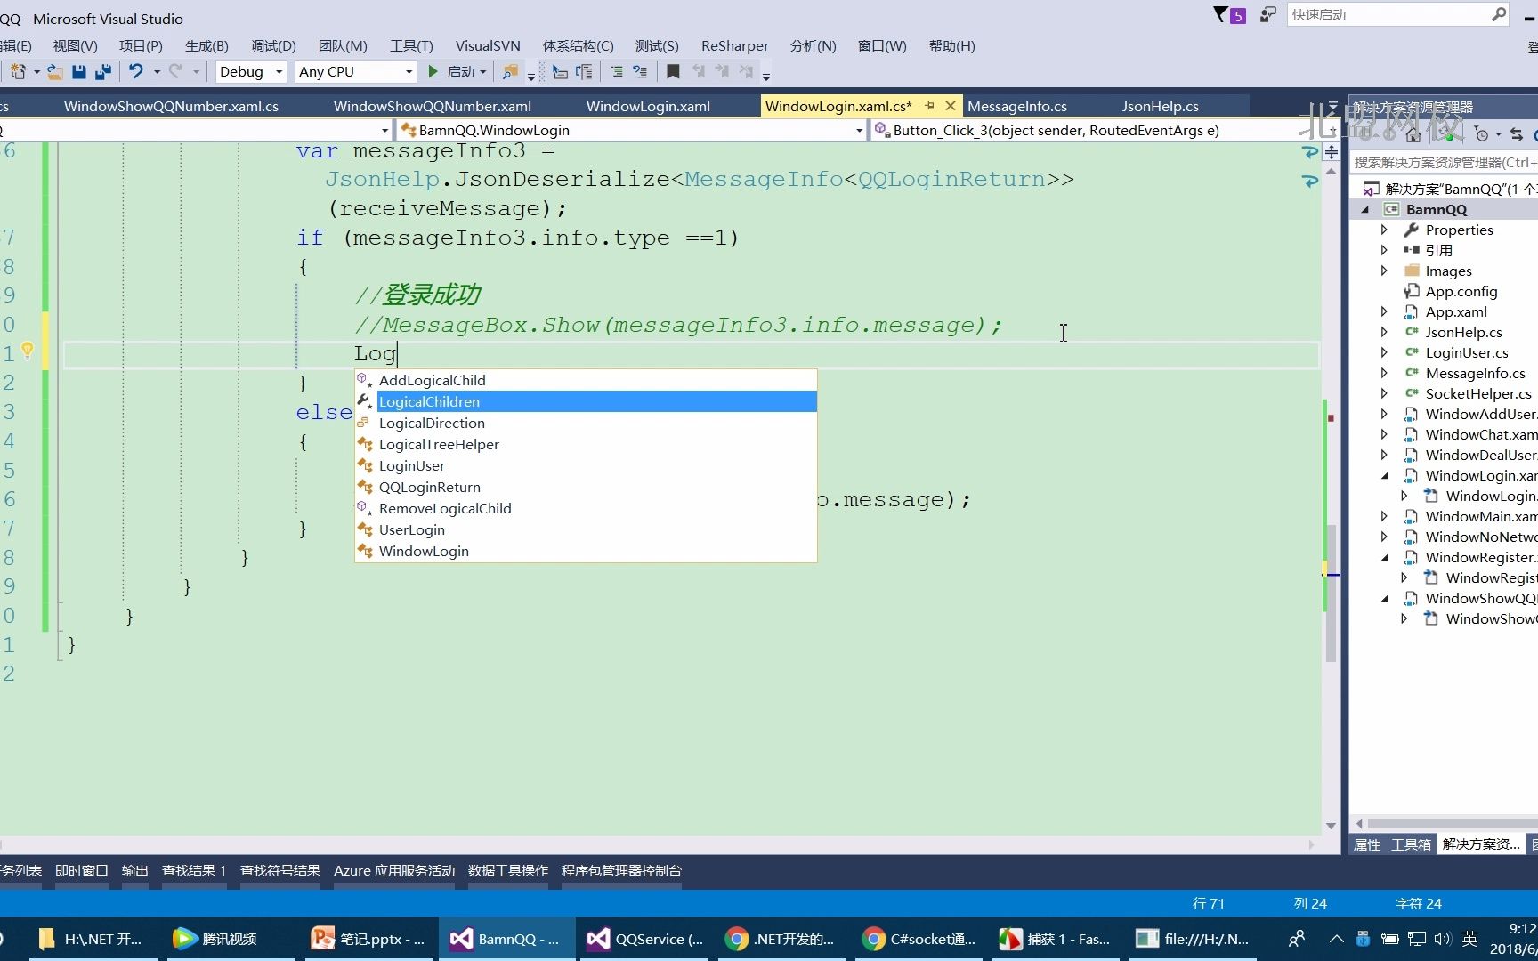This screenshot has width=1538, height=961.
Task: Expand the Properties node
Action: [x=1384, y=230]
